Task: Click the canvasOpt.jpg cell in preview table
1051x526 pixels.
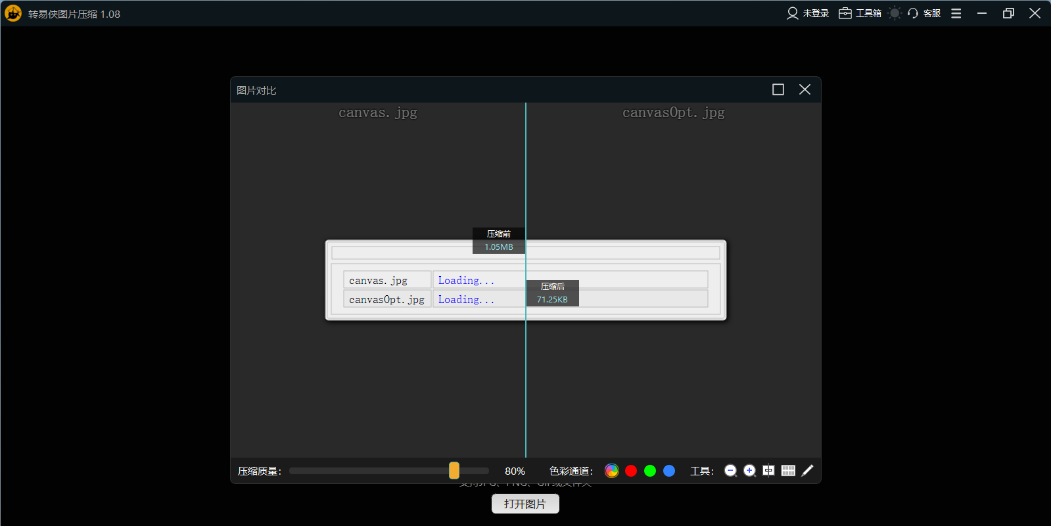Action: point(387,299)
